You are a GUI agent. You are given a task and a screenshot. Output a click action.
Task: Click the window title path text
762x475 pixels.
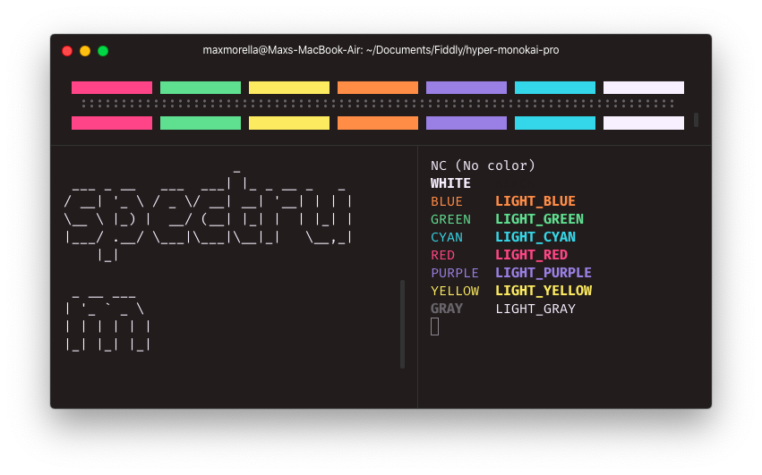click(x=381, y=50)
